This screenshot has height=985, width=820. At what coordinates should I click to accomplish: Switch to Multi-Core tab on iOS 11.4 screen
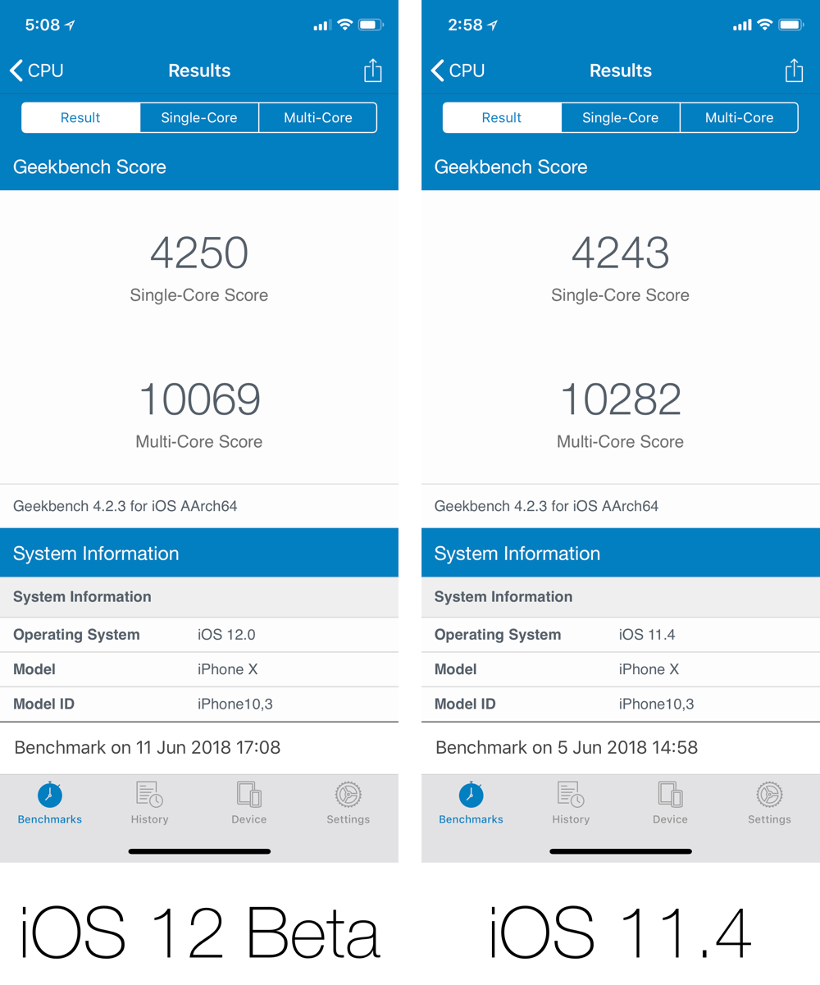pos(740,117)
